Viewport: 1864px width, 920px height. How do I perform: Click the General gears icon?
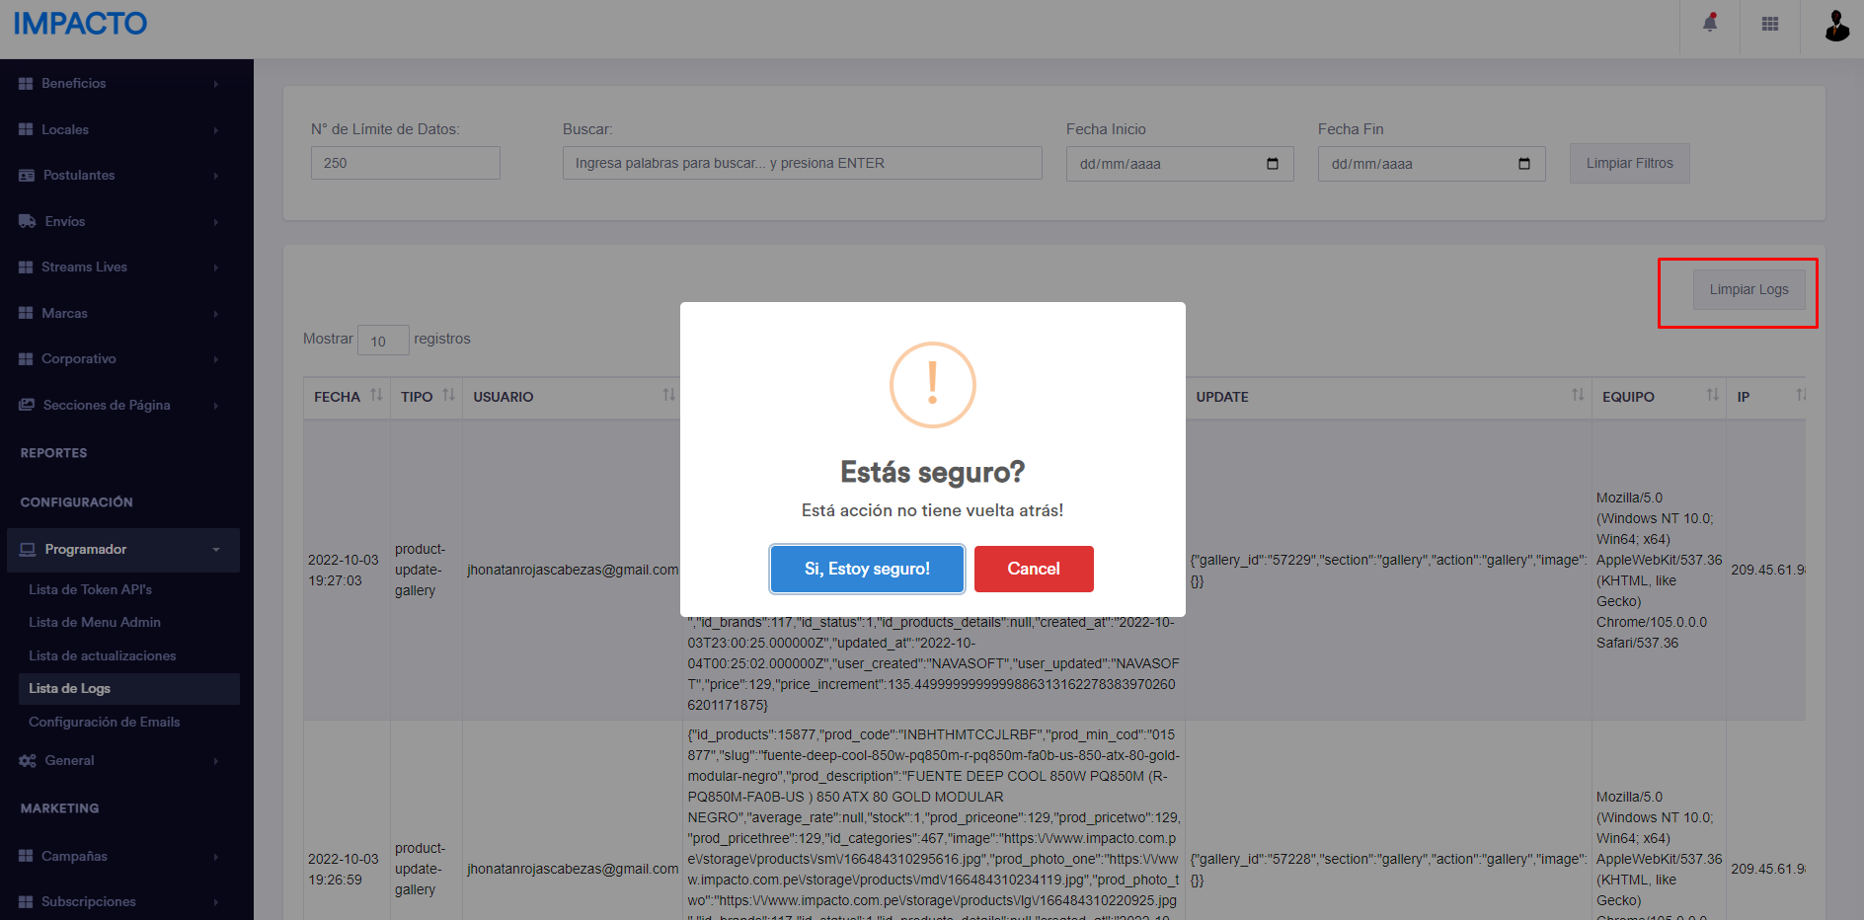pyautogui.click(x=27, y=761)
